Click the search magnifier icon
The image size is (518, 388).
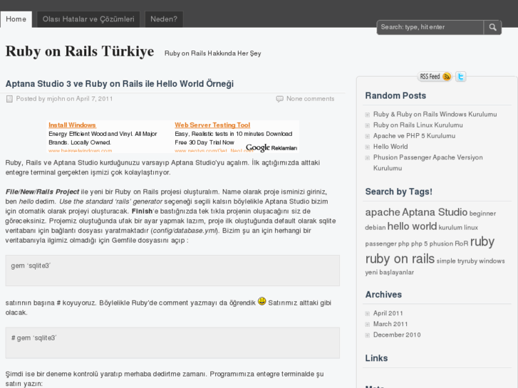492,27
